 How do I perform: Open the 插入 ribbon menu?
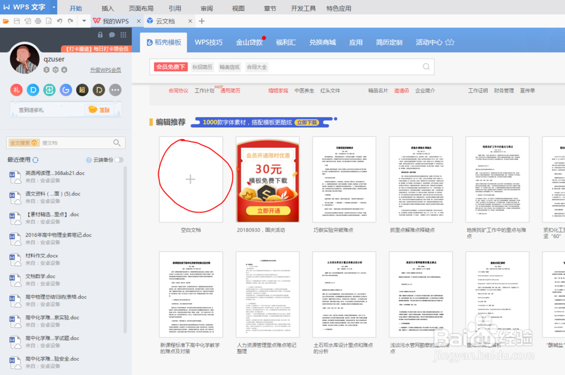pyautogui.click(x=107, y=8)
